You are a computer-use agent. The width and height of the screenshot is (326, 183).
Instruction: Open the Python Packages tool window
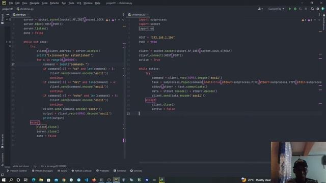[42, 171]
